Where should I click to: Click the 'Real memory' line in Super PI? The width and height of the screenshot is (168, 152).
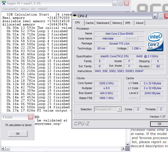coord(36,18)
